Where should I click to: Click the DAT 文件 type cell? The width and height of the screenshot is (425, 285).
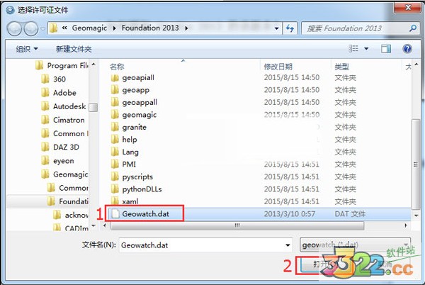coord(350,214)
